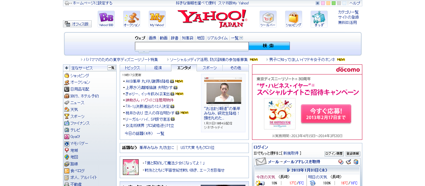Screen dimensions: 425x186
Task: Click the red star ball icon in mail row
Action: point(341,162)
